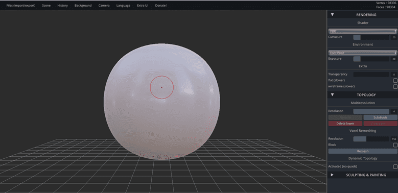Open the Language menu
Viewport: 398px width, 193px height.
coord(123,5)
